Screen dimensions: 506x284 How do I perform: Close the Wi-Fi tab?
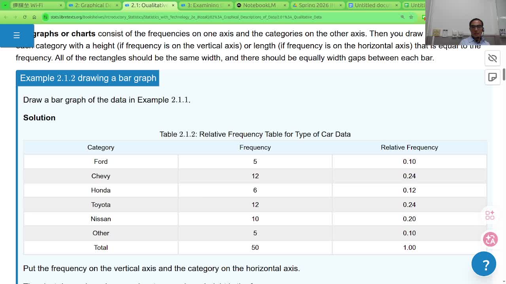(61, 5)
